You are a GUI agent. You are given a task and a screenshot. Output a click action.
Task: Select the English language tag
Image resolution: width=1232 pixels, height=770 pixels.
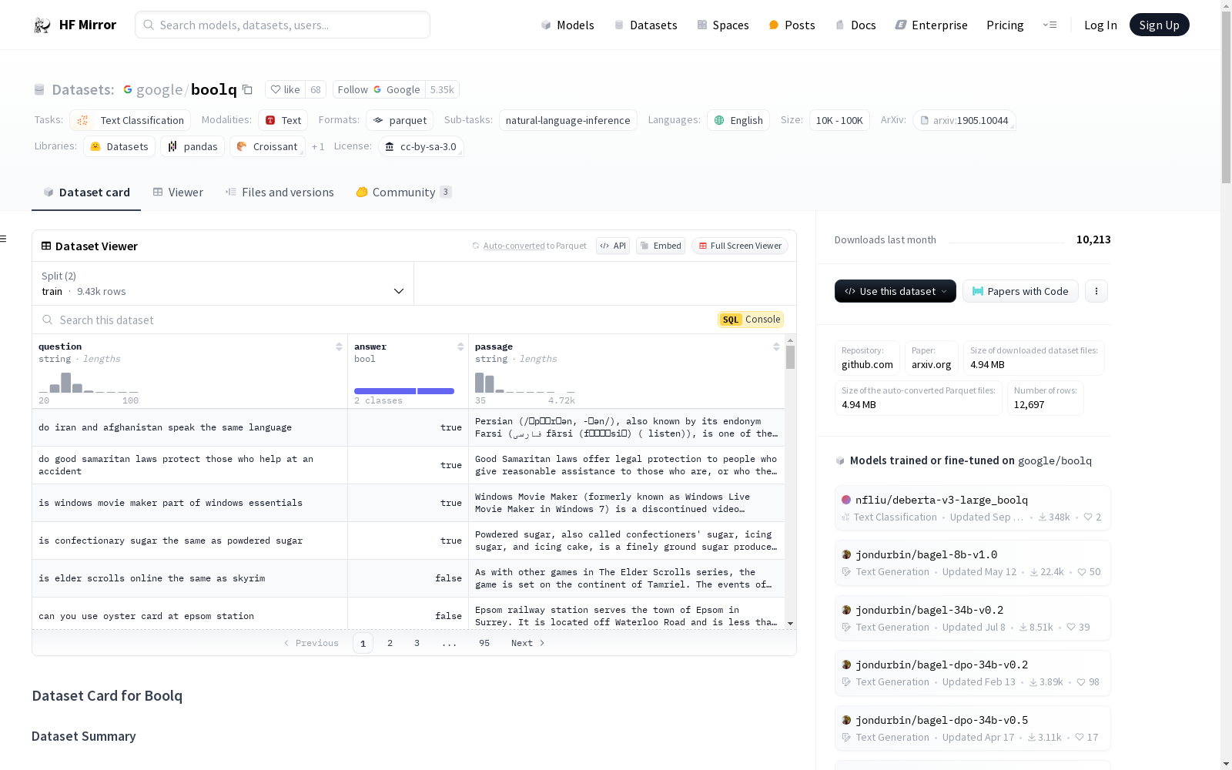[x=738, y=120]
